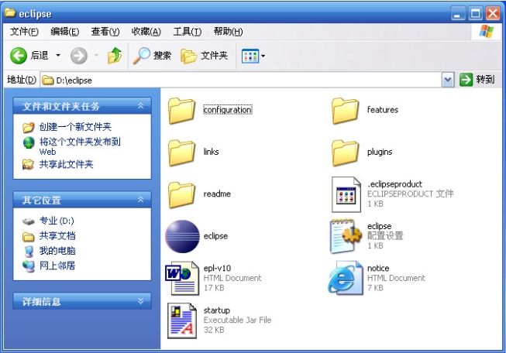Toggle the Folders (文件夹) pane
Viewport: 506px width, 353px height.
[x=205, y=56]
